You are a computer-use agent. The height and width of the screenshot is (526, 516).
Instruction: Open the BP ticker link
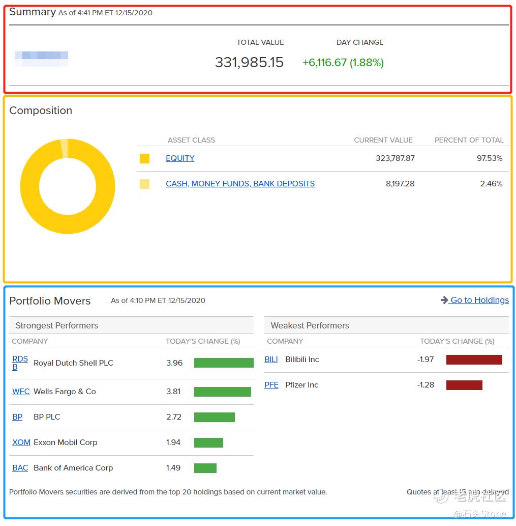click(17, 417)
